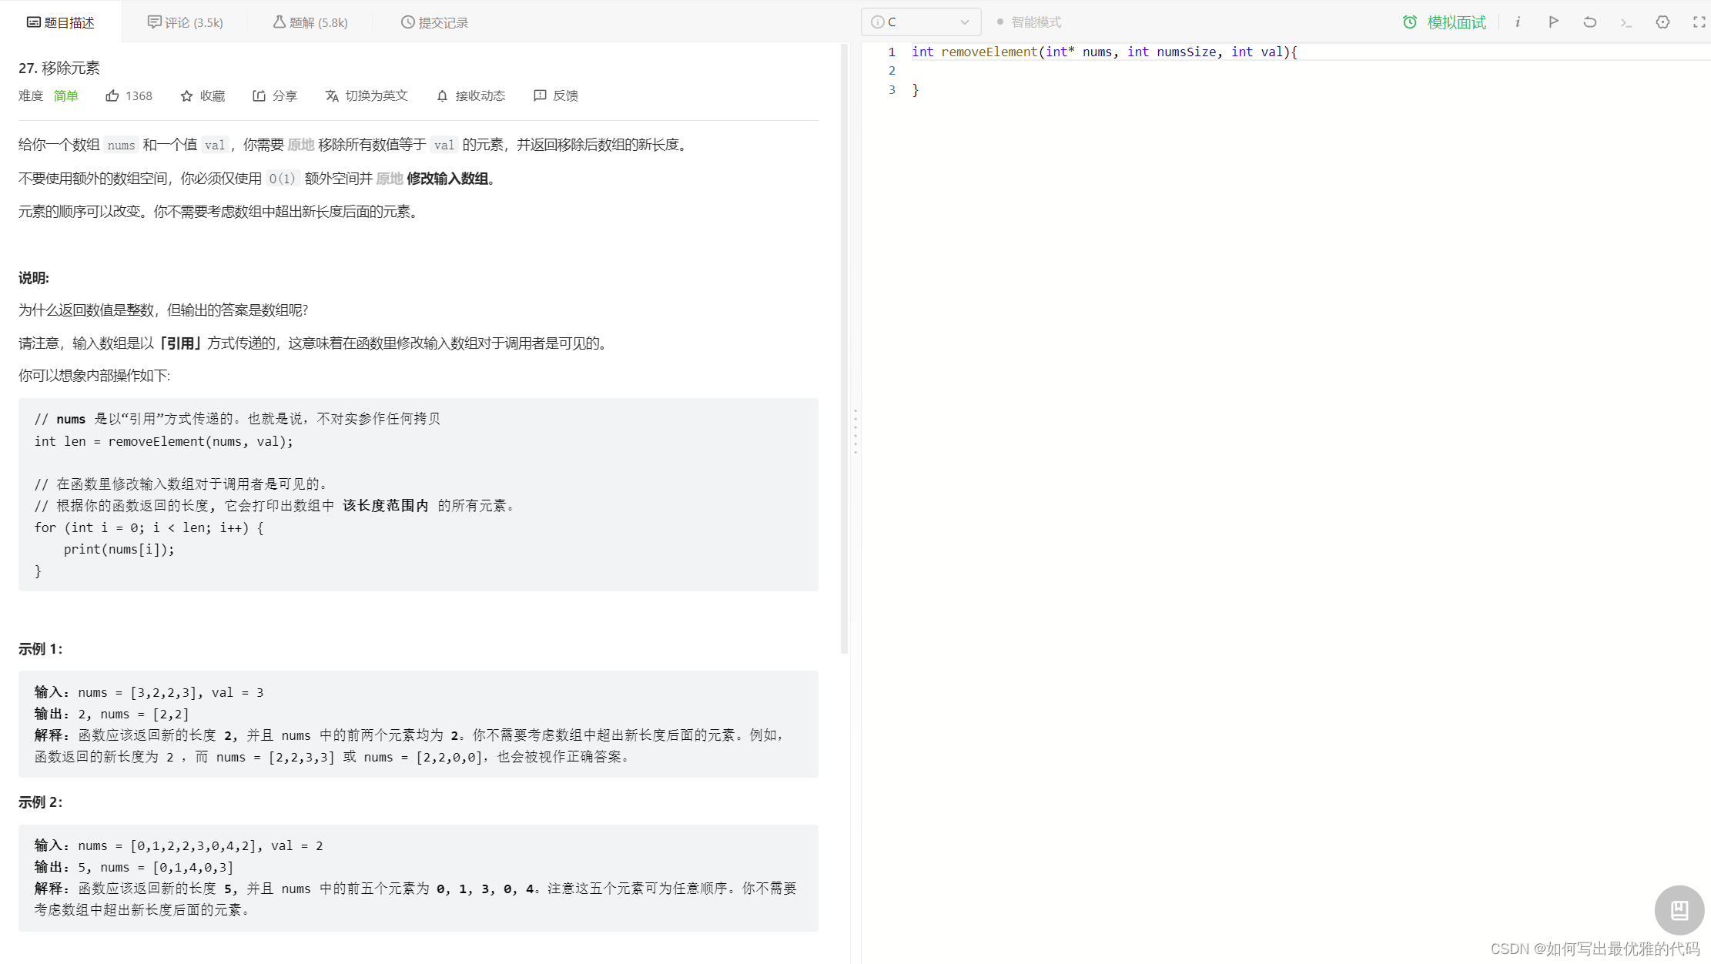Click the reset code icon

1590,22
